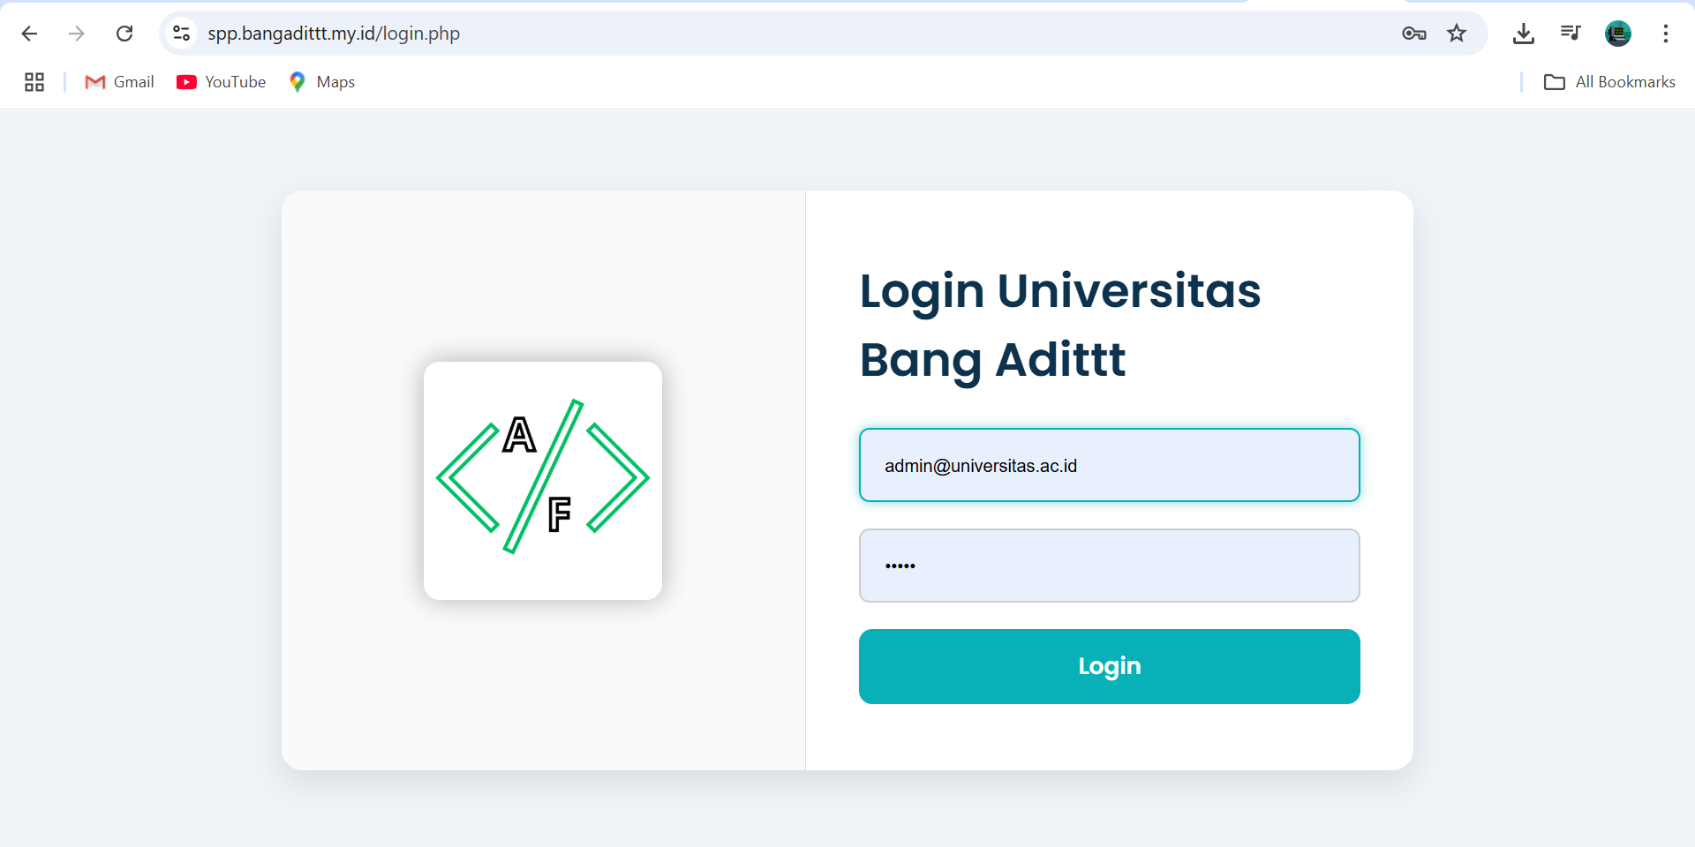The image size is (1695, 847).
Task: Expand the All Bookmarks folder
Action: (1609, 82)
